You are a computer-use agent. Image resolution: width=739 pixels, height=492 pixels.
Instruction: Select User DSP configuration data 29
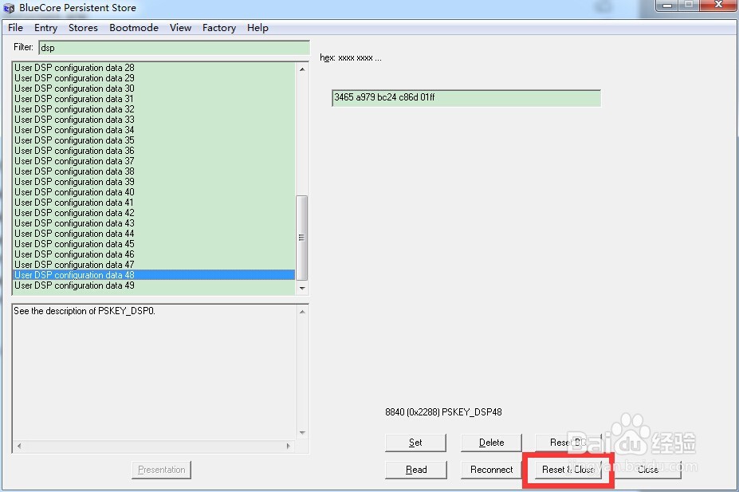tap(154, 78)
